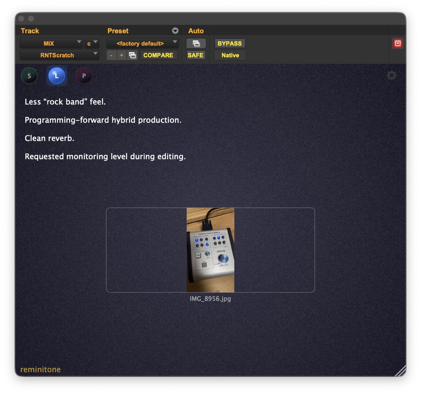This screenshot has width=421, height=394.
Task: Open plug-in automation enable dialog icon
Action: point(196,43)
